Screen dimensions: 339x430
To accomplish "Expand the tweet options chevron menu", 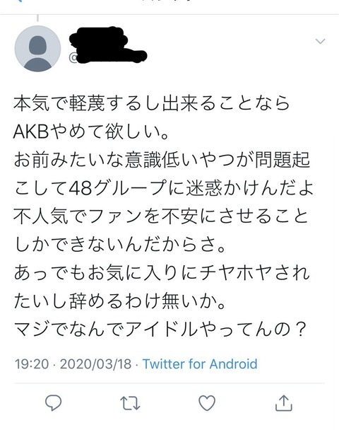I will 320,42.
